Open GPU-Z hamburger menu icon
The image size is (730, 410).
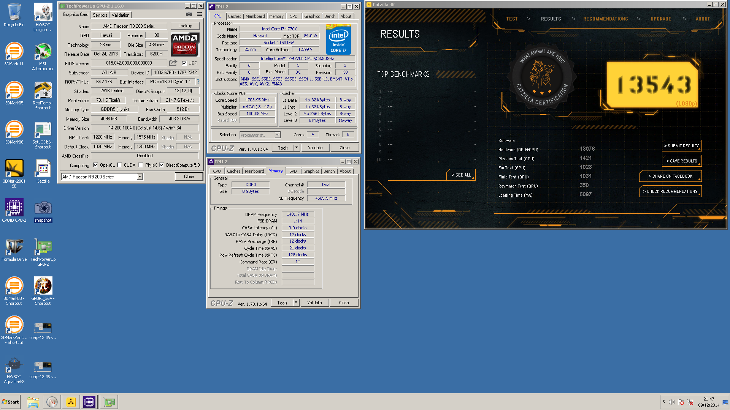click(x=199, y=14)
